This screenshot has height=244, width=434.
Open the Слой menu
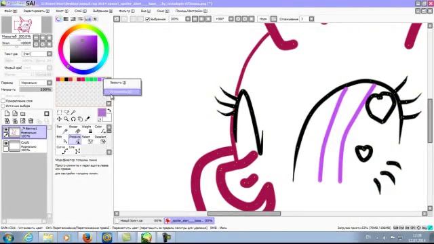[81, 11]
